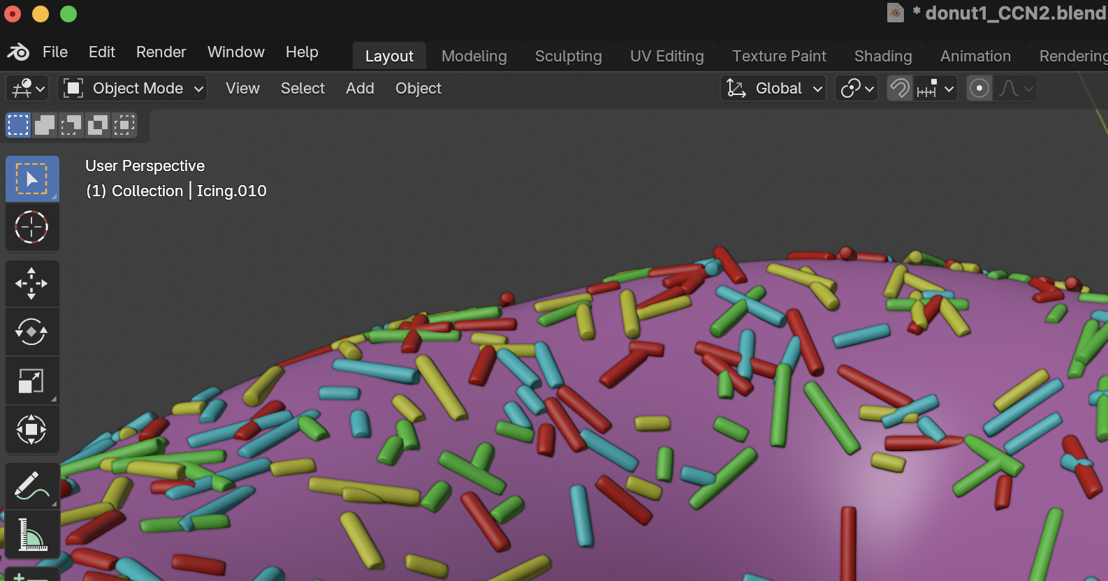
Task: Click the 'User Perspective' viewport label
Action: click(145, 166)
